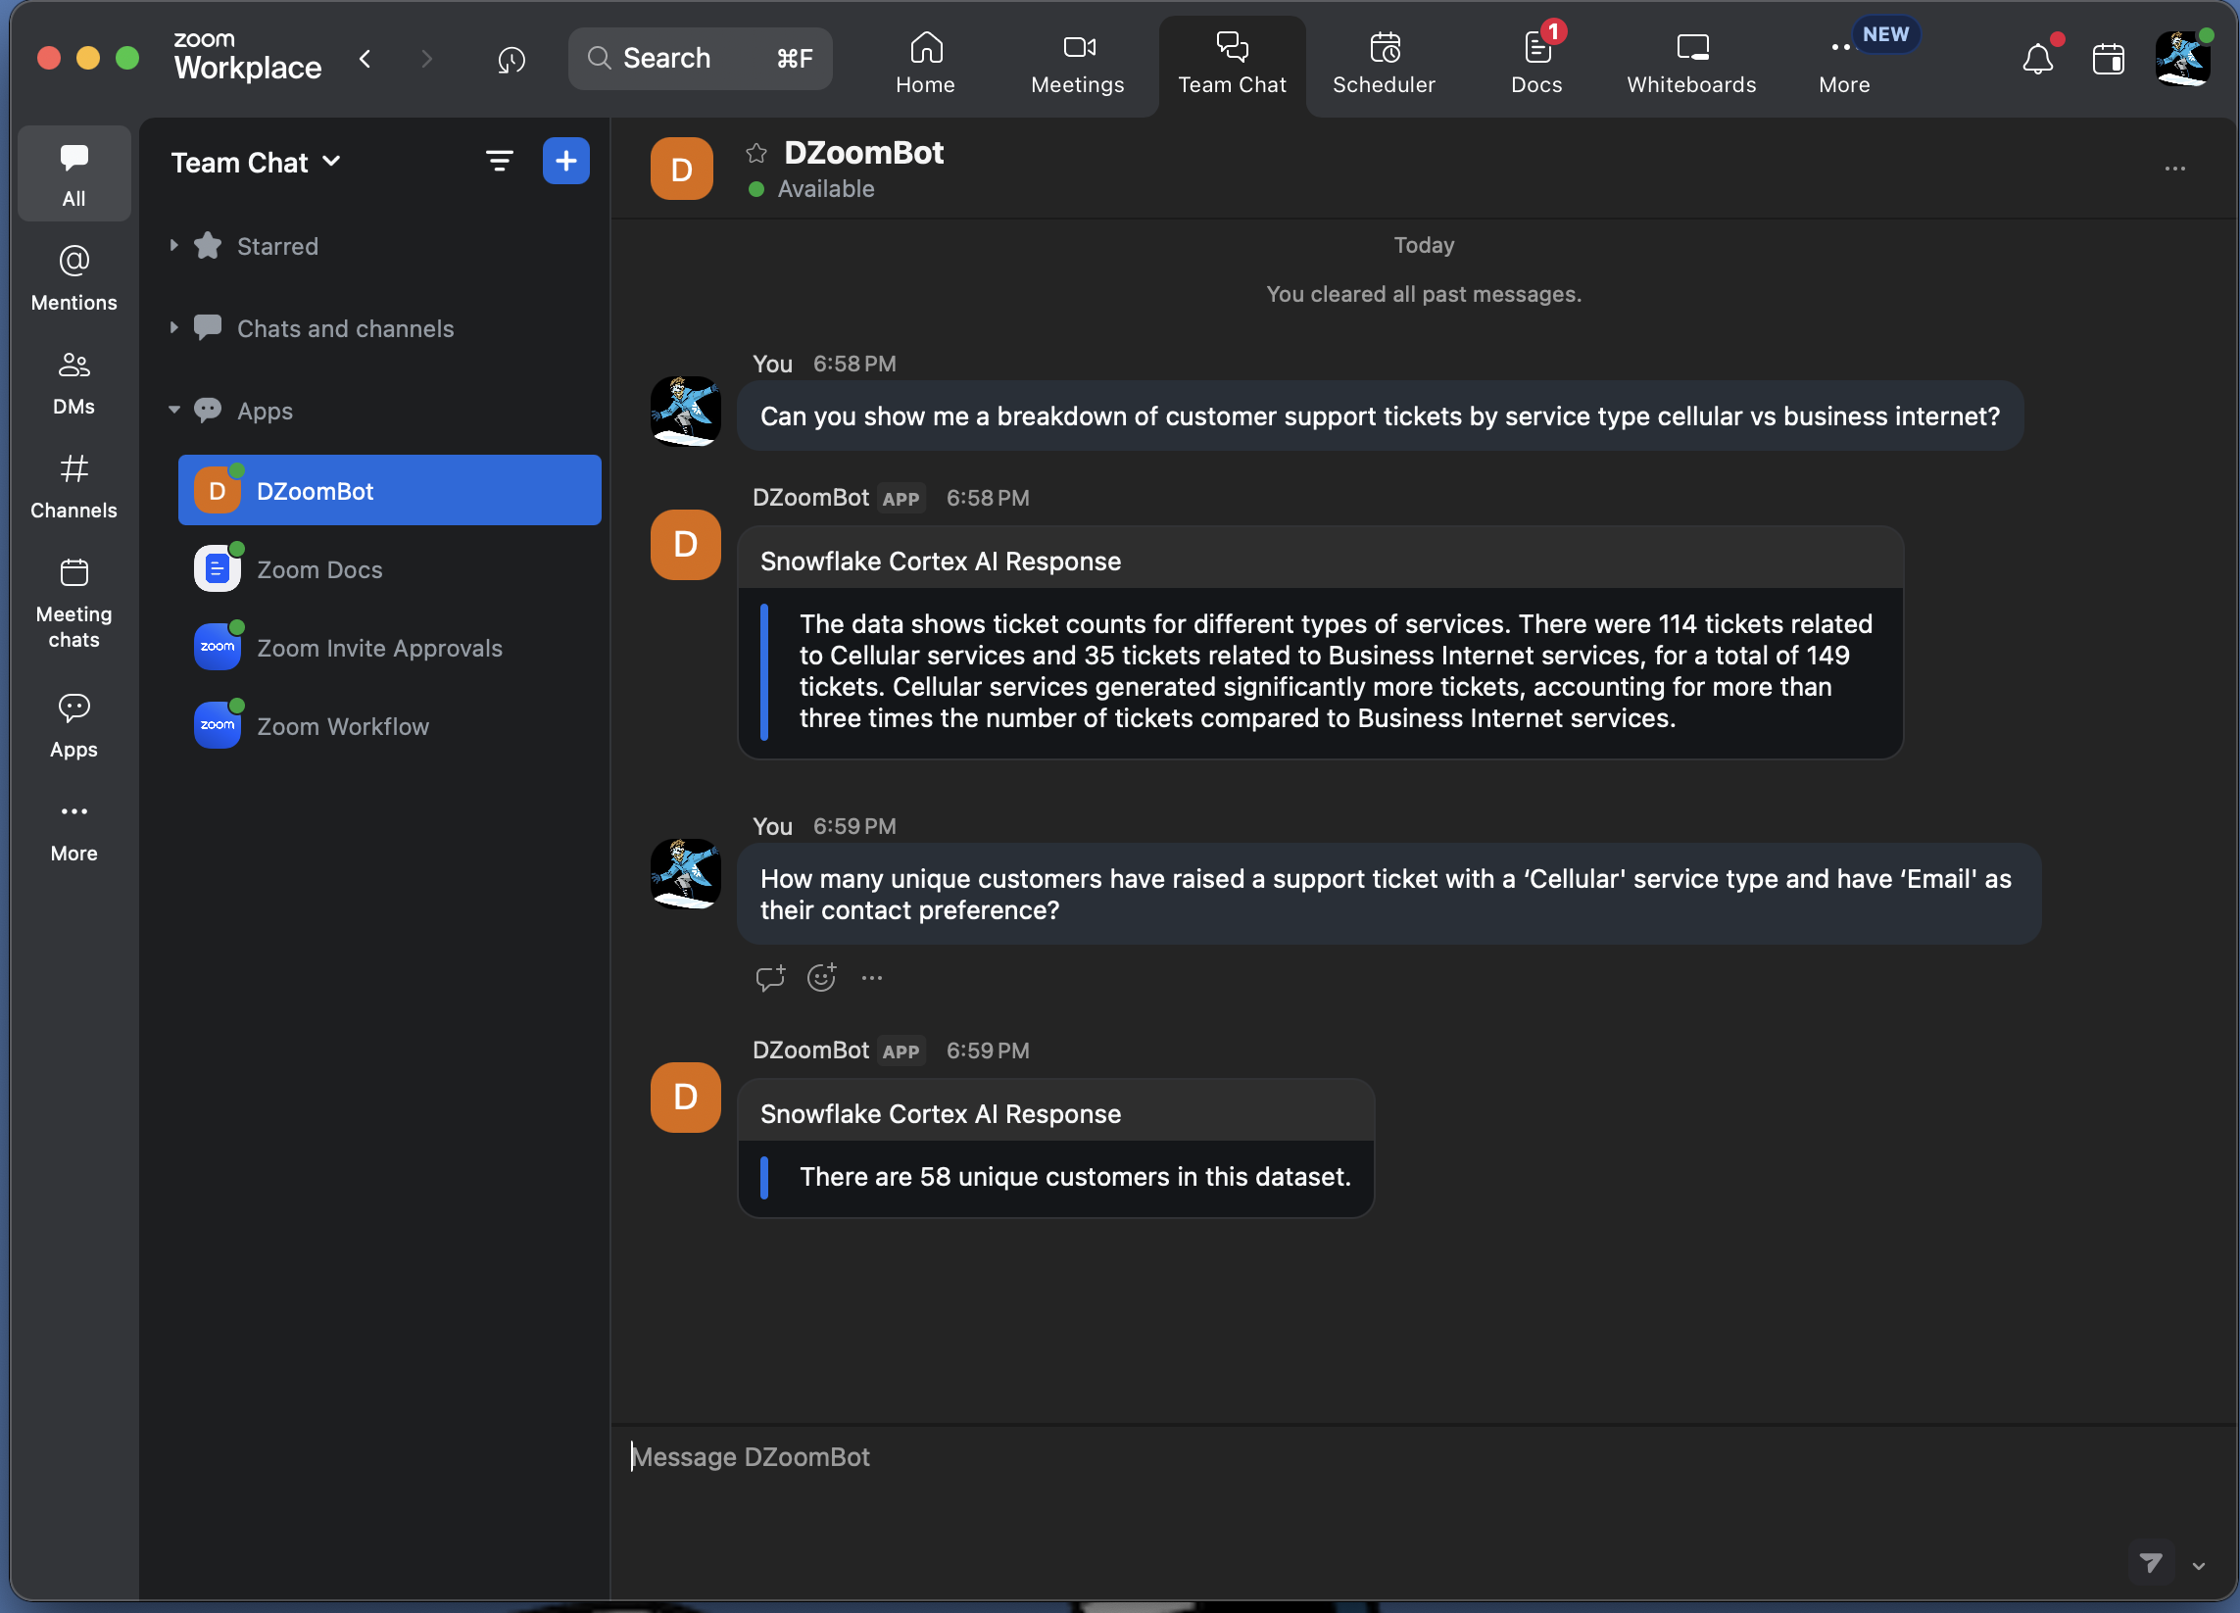The image size is (2240, 1613).
Task: Open the DZoomBot chat options ellipsis menu
Action: [x=2173, y=169]
